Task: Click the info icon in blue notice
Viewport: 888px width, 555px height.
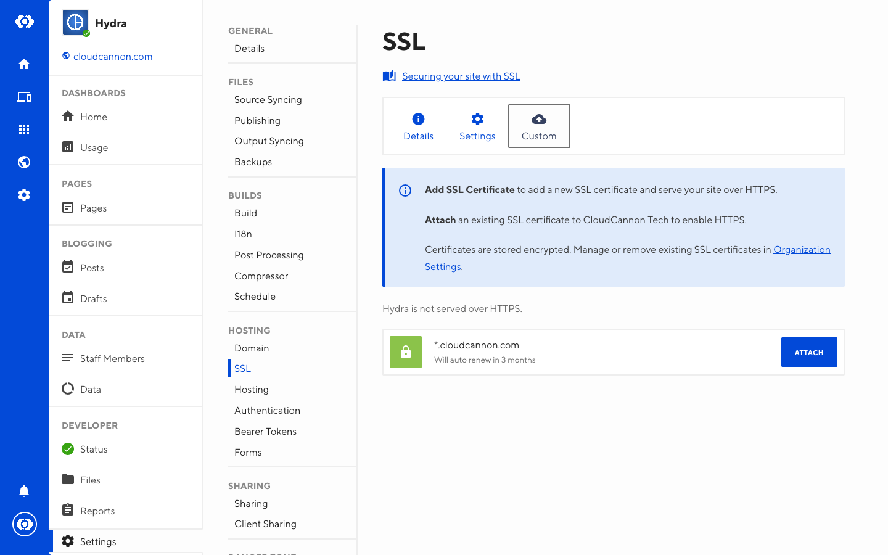Action: (405, 191)
